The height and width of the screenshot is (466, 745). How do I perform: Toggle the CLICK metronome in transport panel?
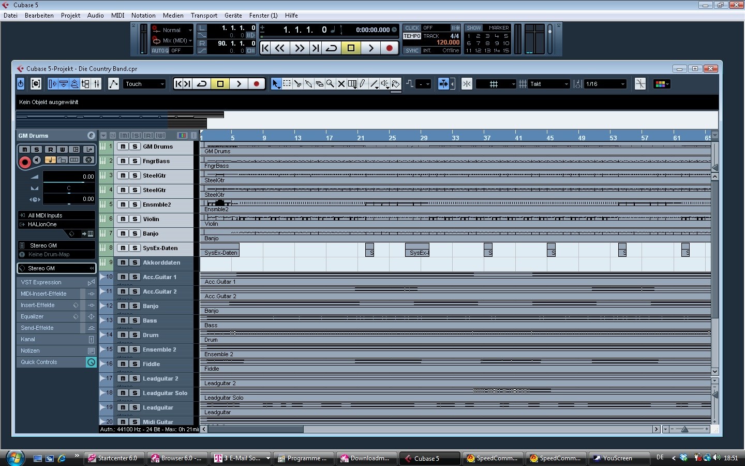(x=412, y=28)
